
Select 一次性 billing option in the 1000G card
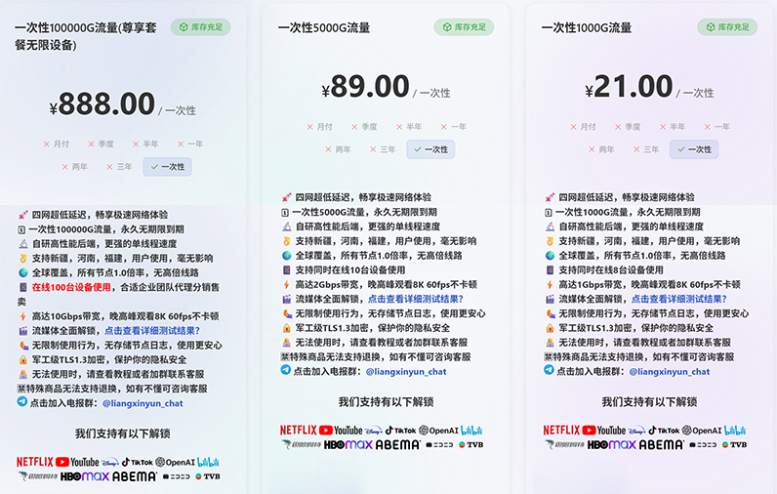click(x=693, y=149)
